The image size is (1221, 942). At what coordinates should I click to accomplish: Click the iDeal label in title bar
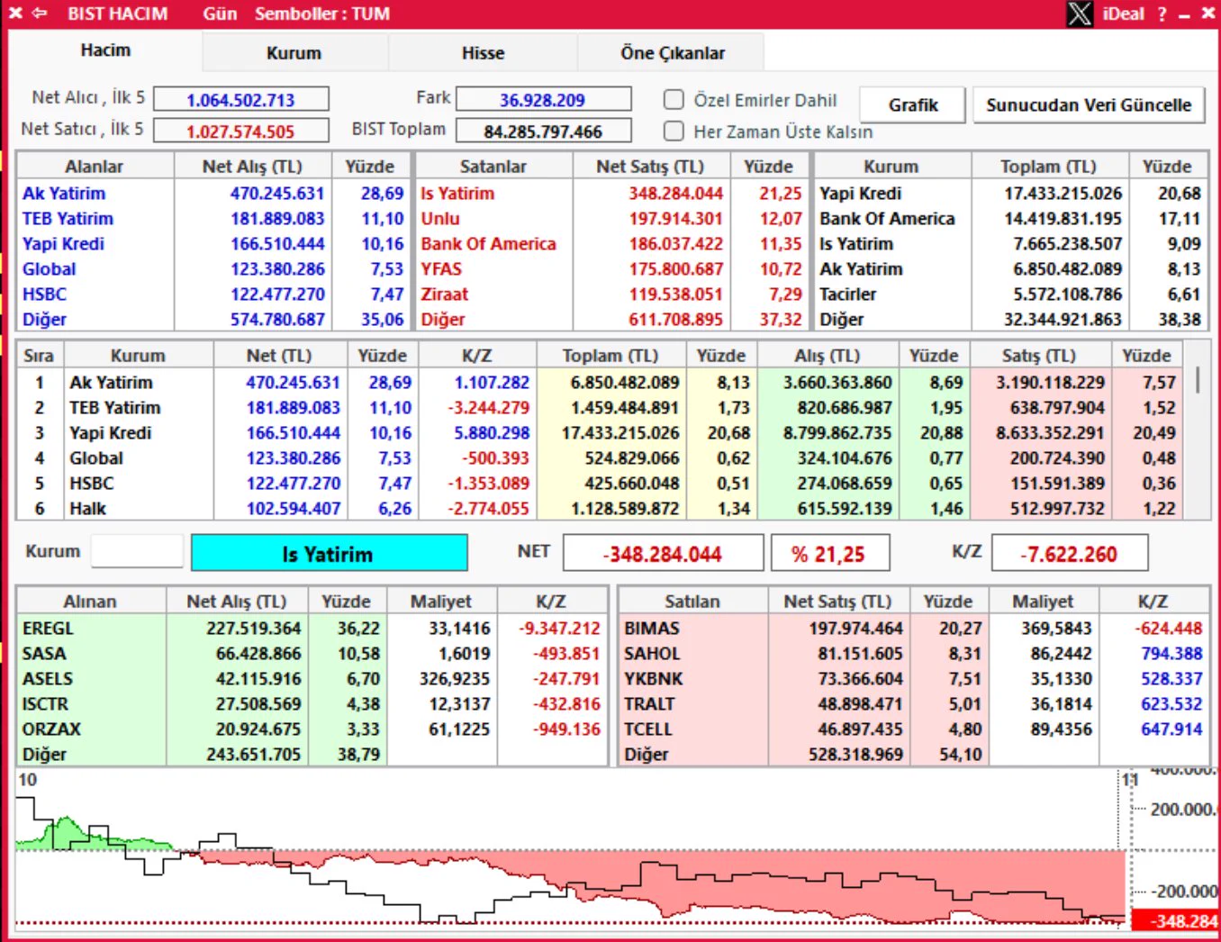click(1124, 14)
